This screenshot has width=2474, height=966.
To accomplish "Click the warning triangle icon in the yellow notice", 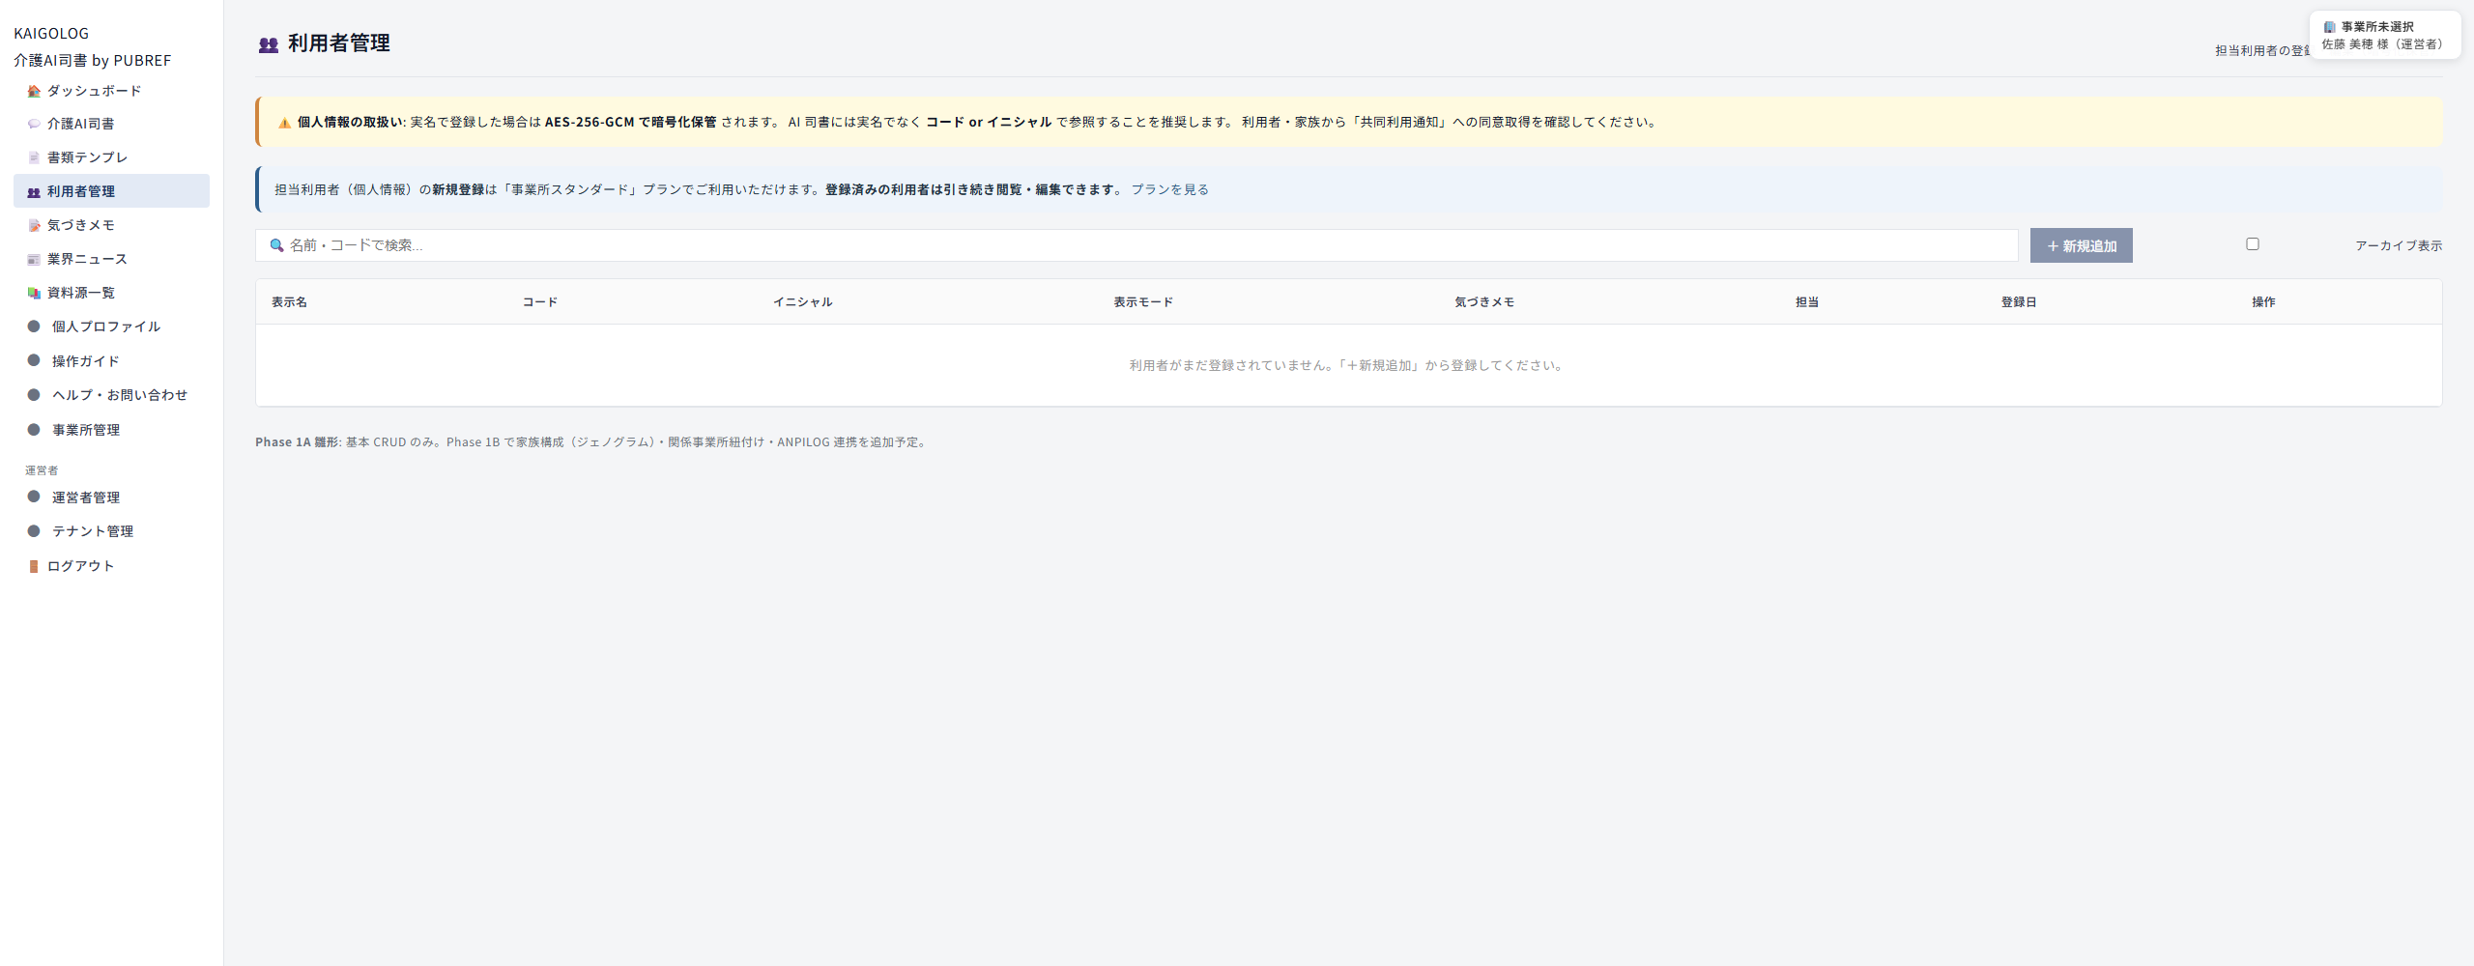I will click(x=284, y=123).
